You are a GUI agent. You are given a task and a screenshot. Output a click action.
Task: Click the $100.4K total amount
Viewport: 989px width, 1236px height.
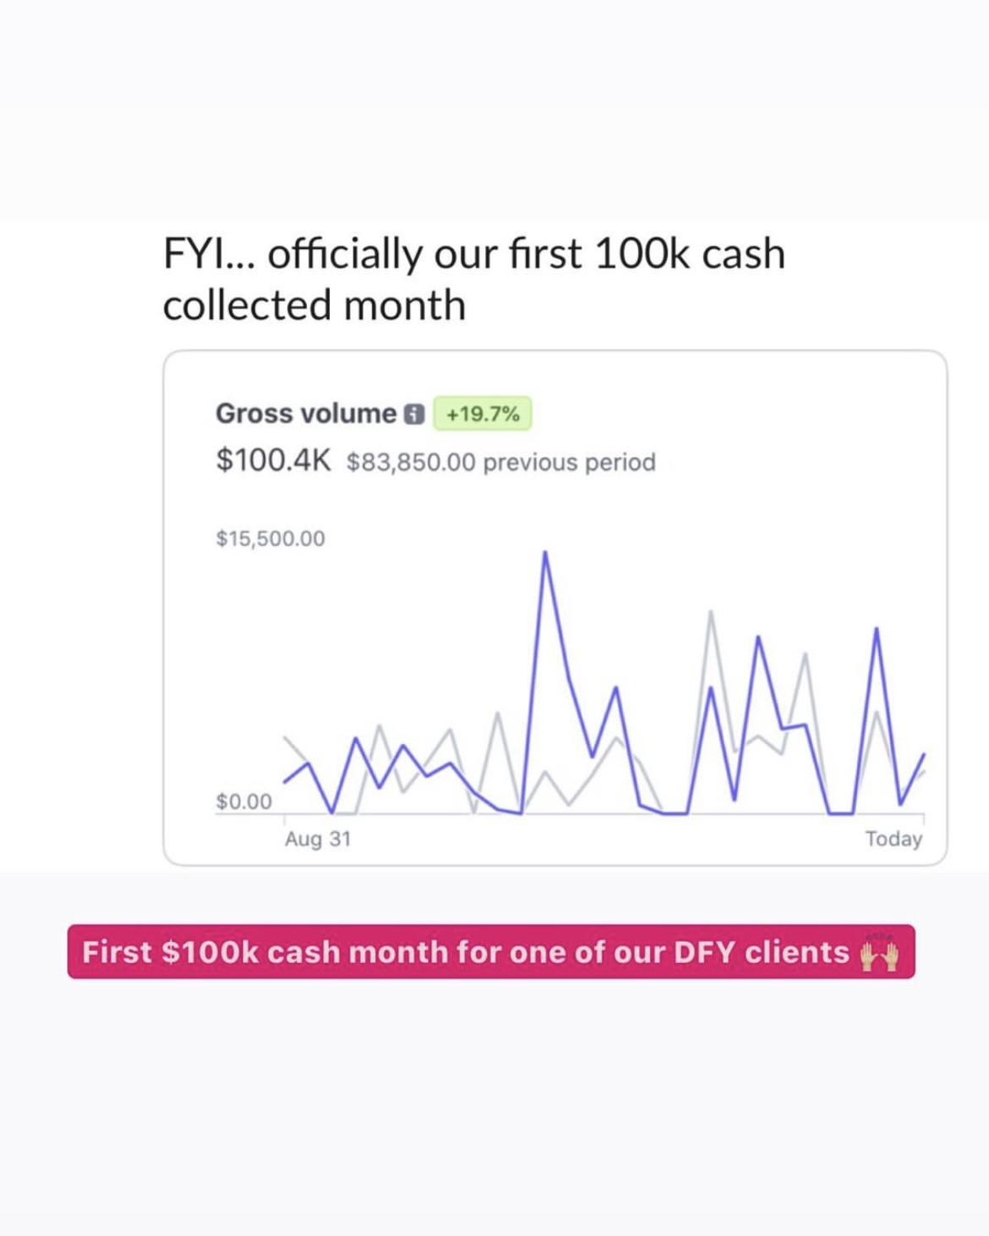[x=273, y=460]
